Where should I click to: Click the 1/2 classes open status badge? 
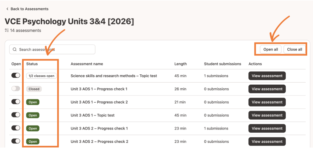coord(42,76)
